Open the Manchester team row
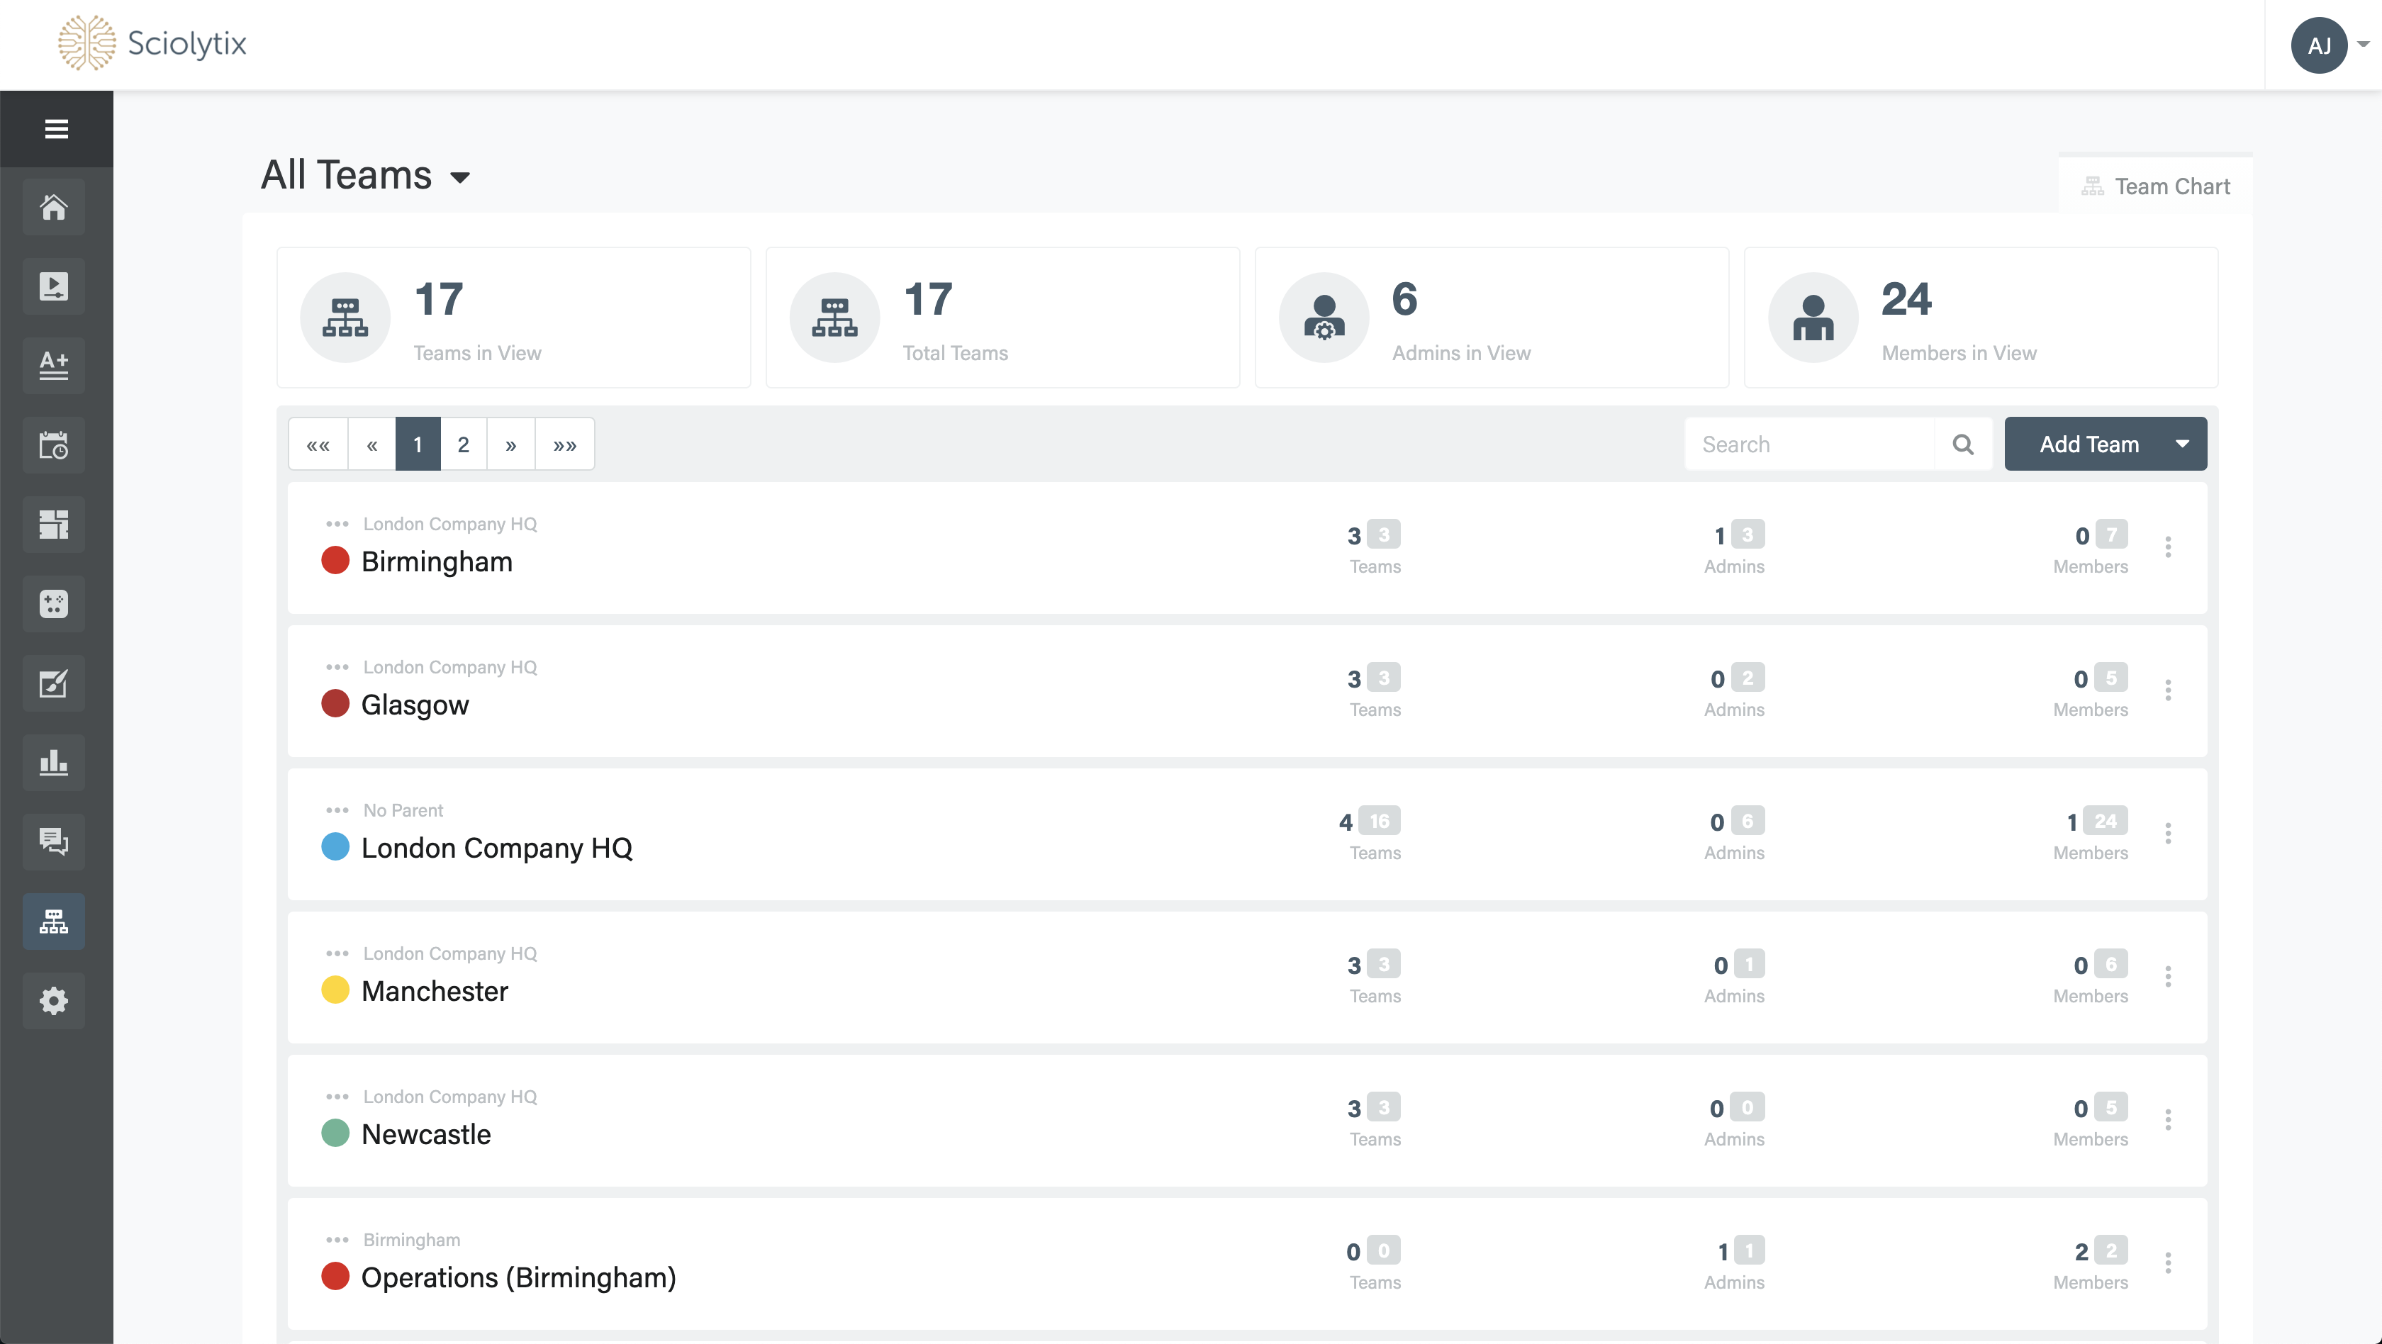Screen dimensions: 2382x1344 click(435, 991)
